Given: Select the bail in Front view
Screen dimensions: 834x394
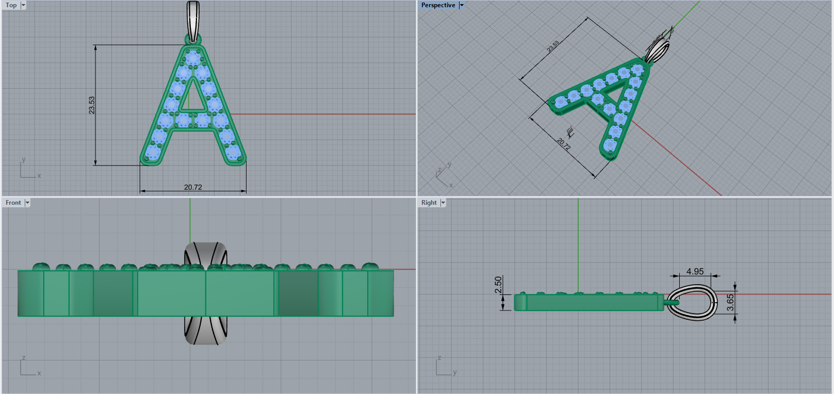Looking at the screenshot, I should pyautogui.click(x=206, y=330).
